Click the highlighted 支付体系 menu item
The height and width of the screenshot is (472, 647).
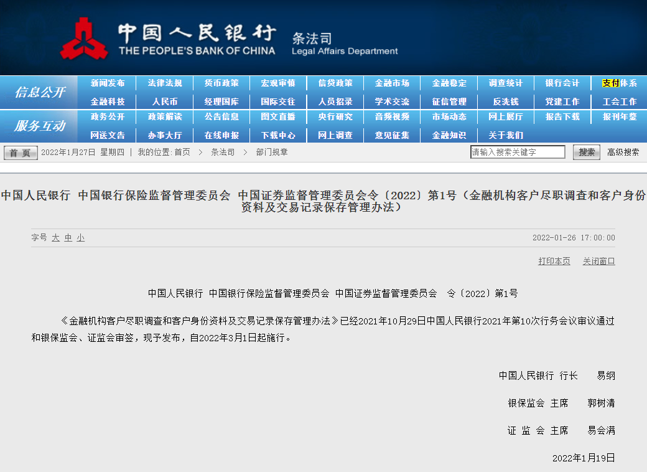click(x=620, y=83)
